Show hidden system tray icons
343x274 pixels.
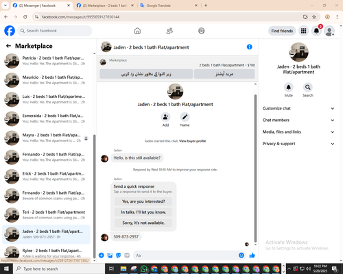point(289,269)
